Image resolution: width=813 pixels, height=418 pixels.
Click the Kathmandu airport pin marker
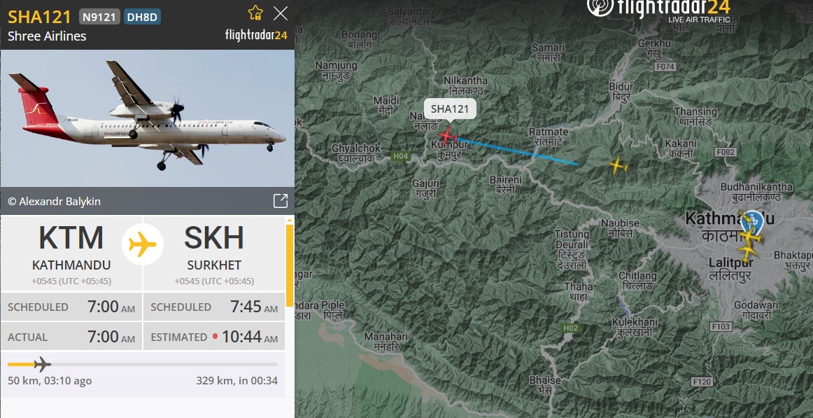pyautogui.click(x=752, y=221)
